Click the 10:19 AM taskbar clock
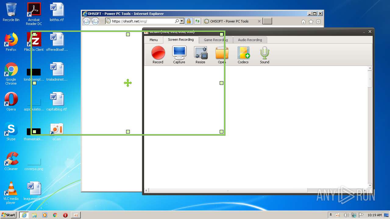This screenshot has height=219, width=390. [374, 215]
